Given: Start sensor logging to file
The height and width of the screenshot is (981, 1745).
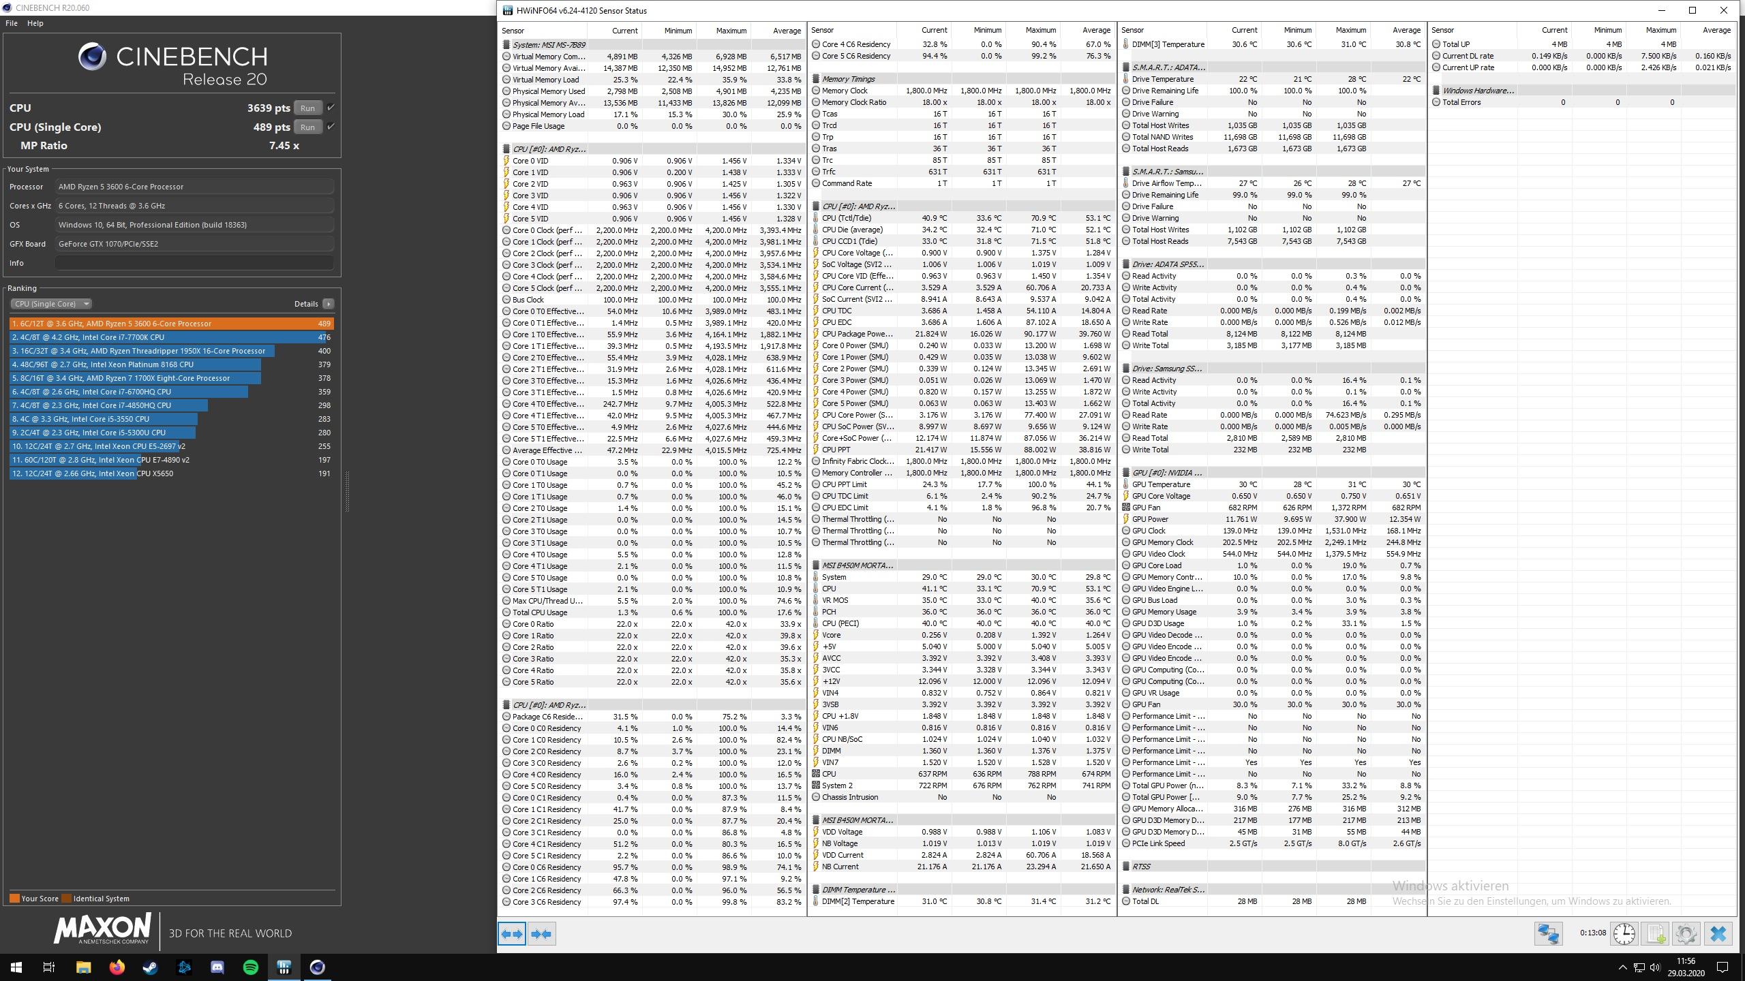Looking at the screenshot, I should coord(1656,934).
